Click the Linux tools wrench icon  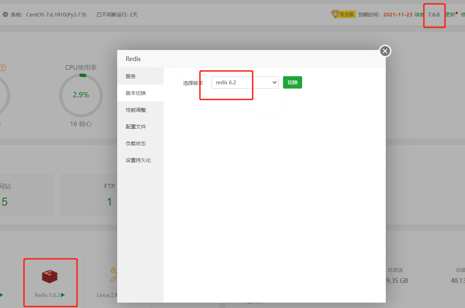point(113,274)
